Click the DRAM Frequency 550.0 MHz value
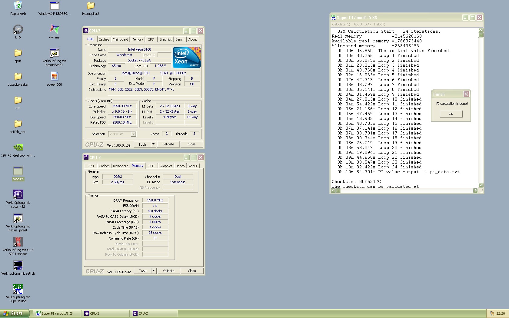 click(155, 200)
